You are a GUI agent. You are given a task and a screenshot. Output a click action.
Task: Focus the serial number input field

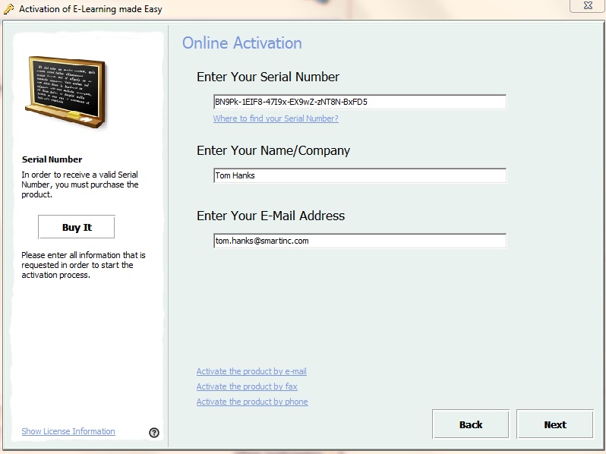click(359, 102)
